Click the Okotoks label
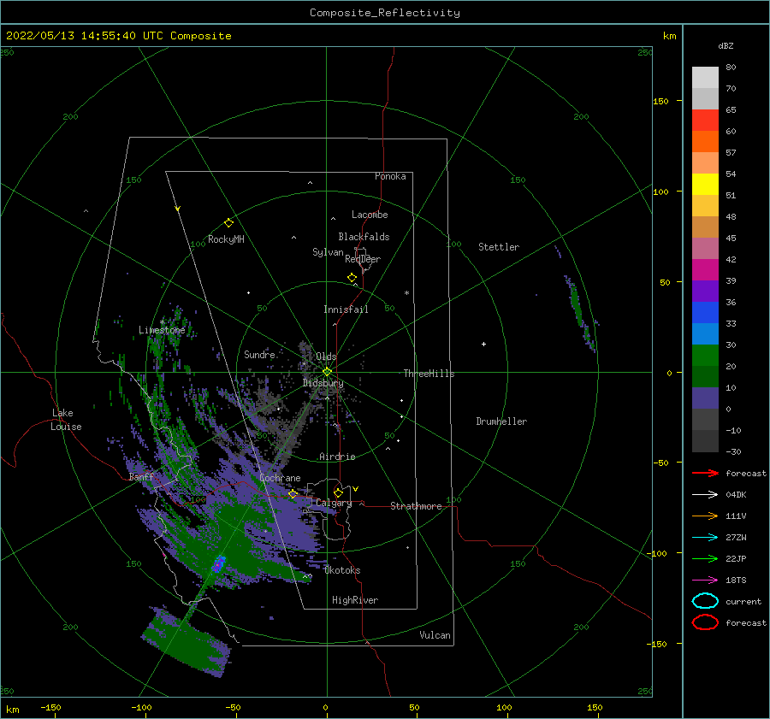This screenshot has width=770, height=719. [x=342, y=570]
